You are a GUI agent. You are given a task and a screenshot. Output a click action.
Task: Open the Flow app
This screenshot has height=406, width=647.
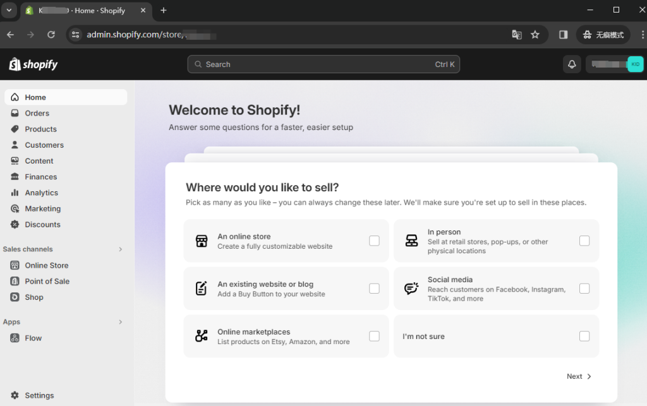point(66,338)
